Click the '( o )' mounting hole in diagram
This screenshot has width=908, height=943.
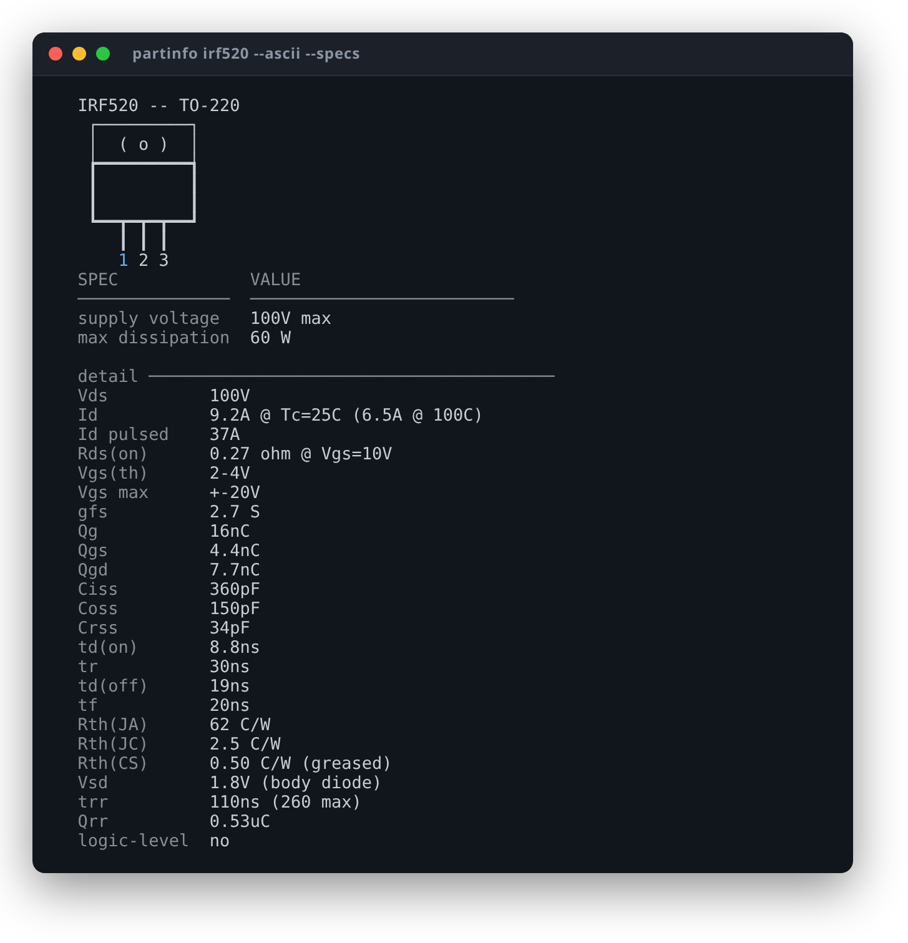click(144, 144)
